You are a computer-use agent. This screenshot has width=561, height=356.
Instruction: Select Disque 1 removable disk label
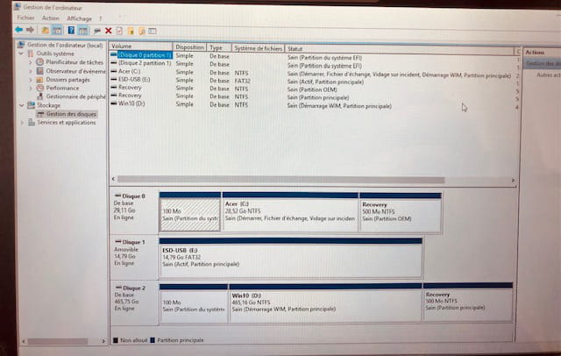[x=134, y=257]
